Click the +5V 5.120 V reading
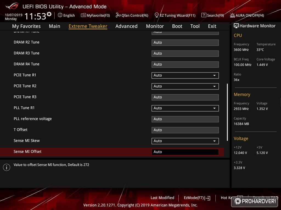 (262, 153)
